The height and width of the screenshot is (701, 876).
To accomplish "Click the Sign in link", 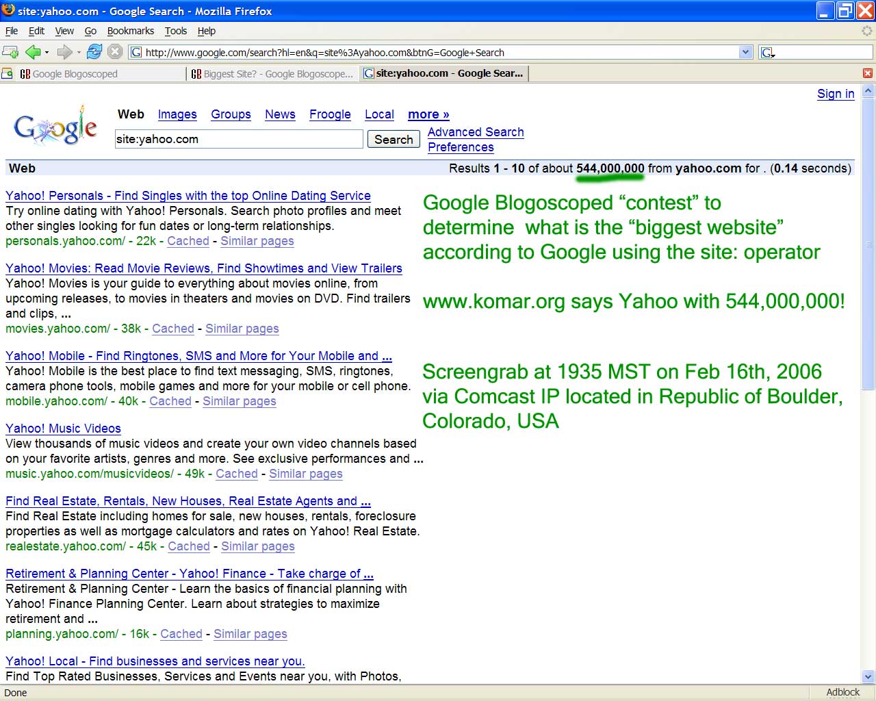I will 836,94.
